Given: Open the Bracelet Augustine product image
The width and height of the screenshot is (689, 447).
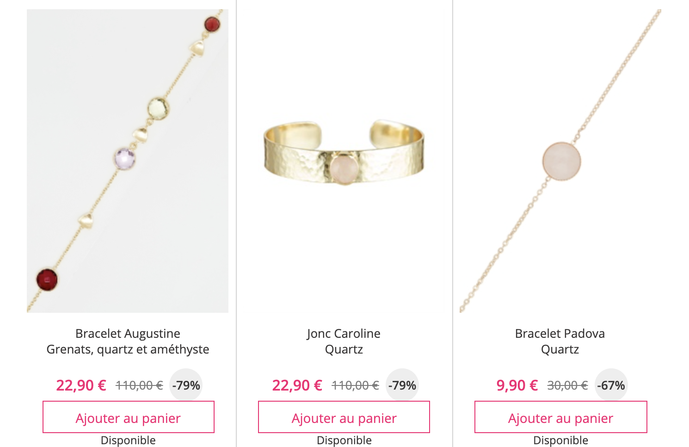Looking at the screenshot, I should 128,161.
